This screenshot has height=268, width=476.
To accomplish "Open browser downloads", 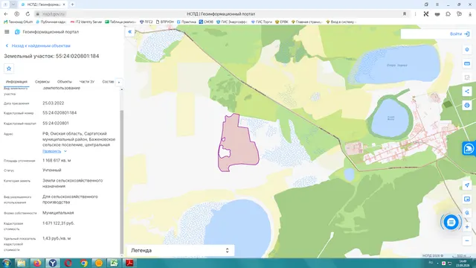I will point(470,14).
